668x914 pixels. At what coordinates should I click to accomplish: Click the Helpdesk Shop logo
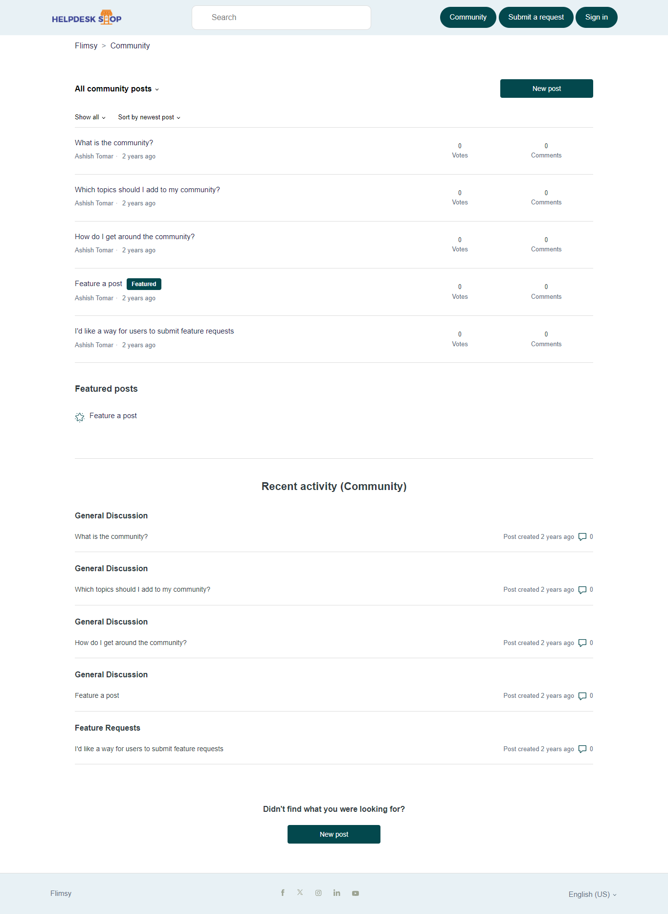[x=87, y=18]
